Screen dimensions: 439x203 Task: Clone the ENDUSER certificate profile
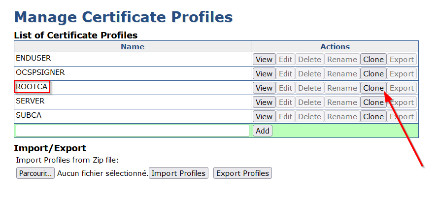pos(373,59)
